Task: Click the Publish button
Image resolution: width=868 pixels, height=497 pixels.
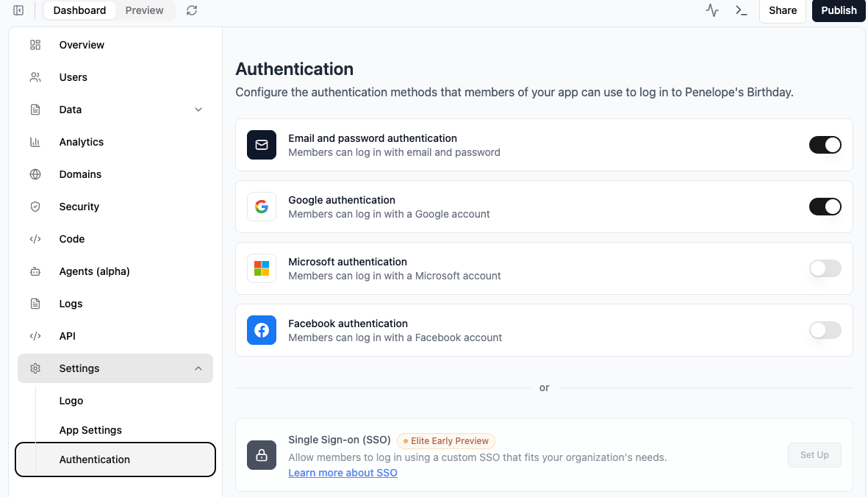Action: (838, 10)
